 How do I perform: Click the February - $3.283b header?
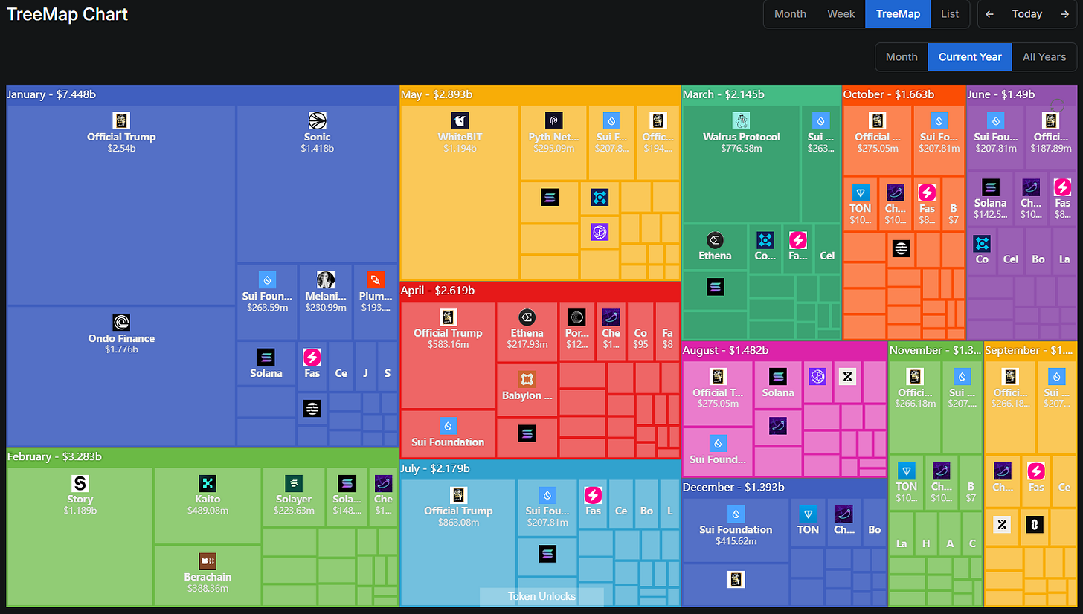coord(54,456)
